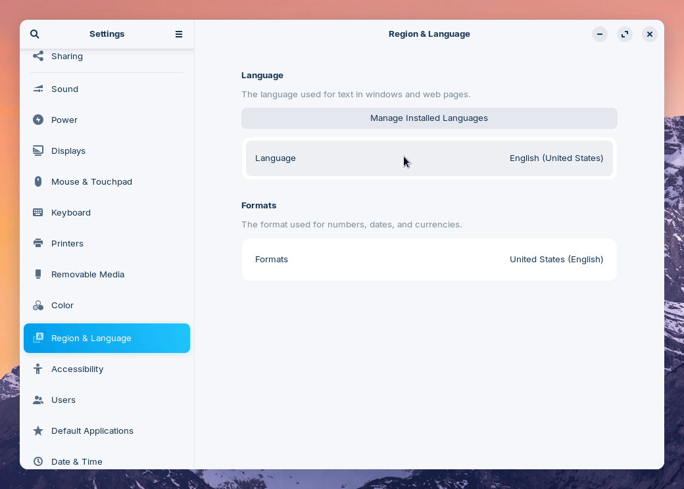This screenshot has height=489, width=684.
Task: Click the Mouse & Touchpad icon
Action: 37,181
